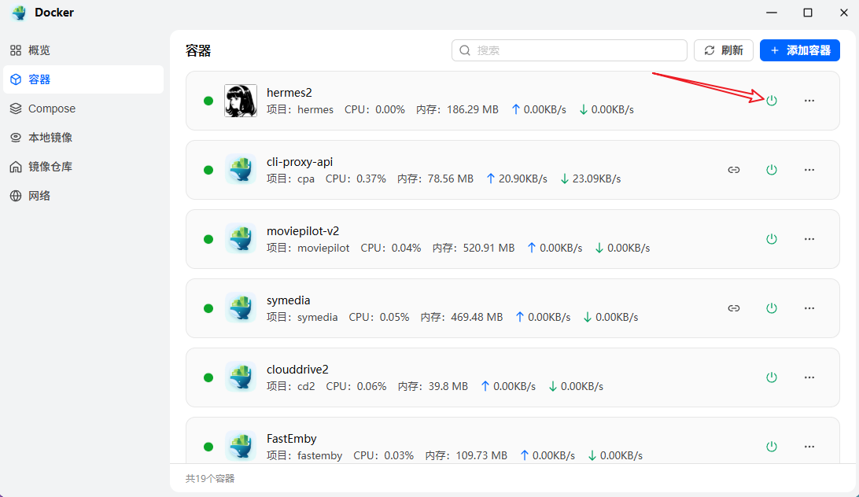Open the Compose section
The image size is (859, 497).
[x=83, y=109]
